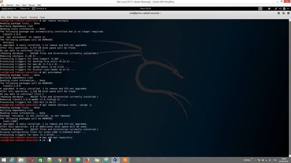Screen dimensions: 291x163
Task: Maximize the Kali terminal window
Action: click(283, 13)
